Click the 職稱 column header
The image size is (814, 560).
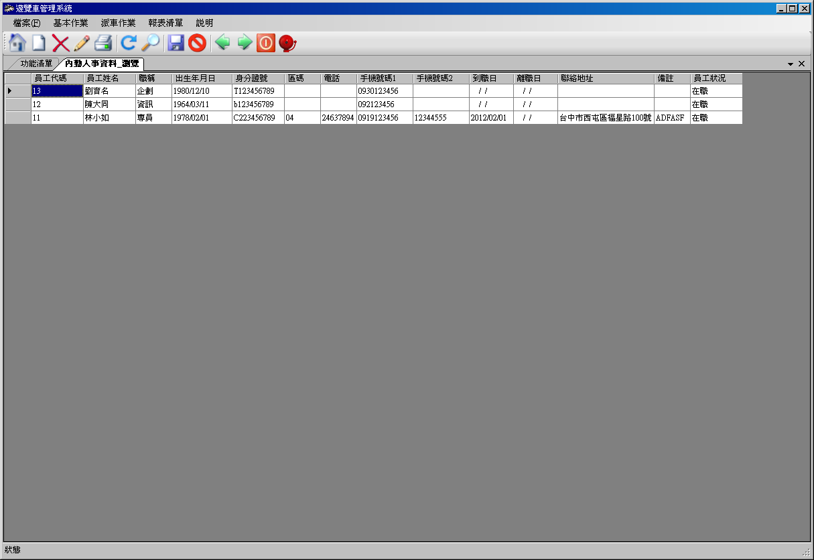pyautogui.click(x=153, y=78)
